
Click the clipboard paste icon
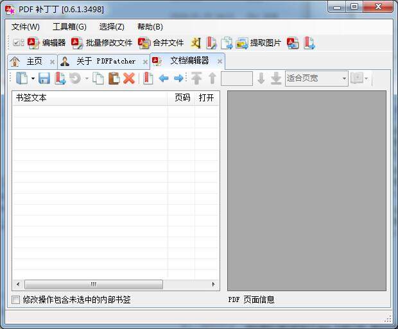click(x=114, y=78)
